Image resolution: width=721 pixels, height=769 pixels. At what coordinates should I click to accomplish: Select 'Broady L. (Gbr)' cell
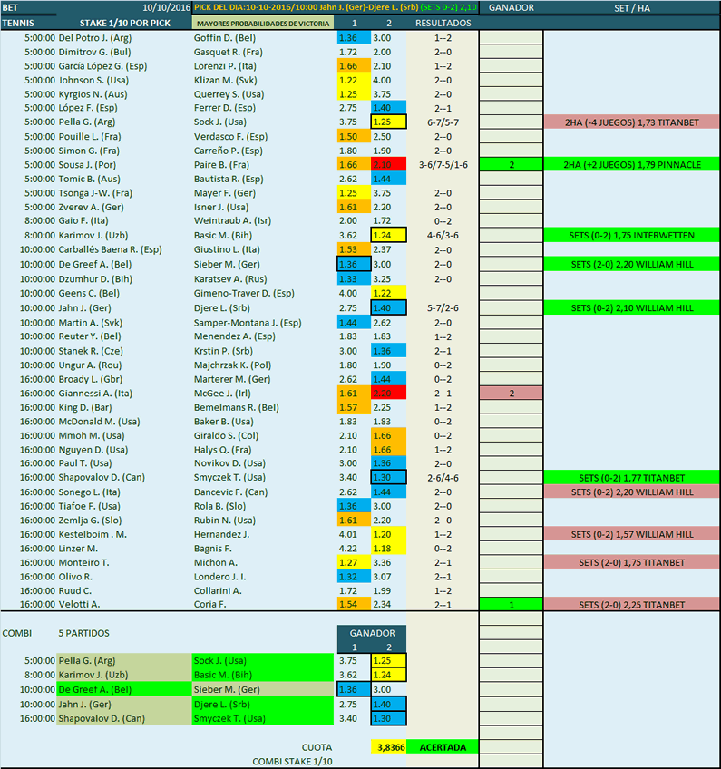click(91, 379)
